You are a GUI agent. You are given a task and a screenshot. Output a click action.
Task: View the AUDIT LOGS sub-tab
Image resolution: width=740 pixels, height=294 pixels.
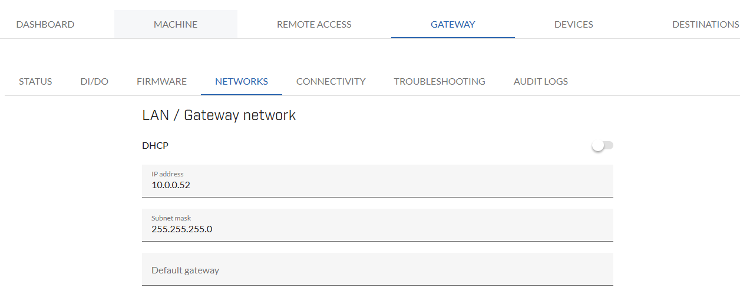[x=541, y=82]
